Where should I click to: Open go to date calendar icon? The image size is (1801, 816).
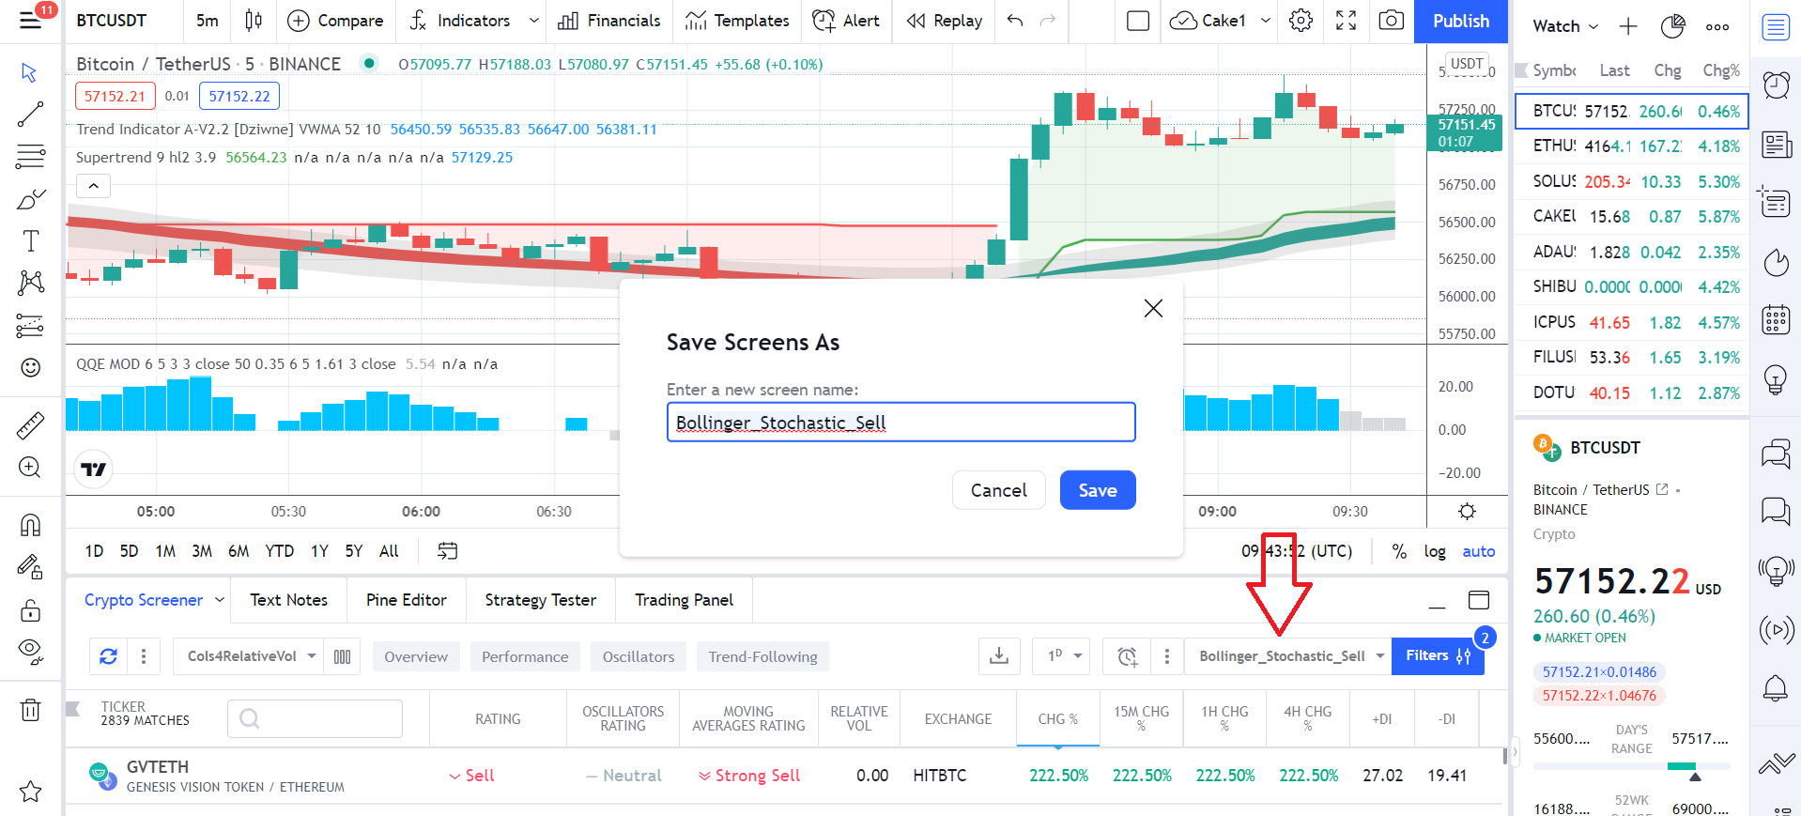448,551
